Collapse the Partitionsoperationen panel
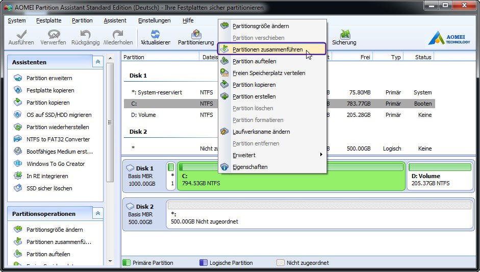The image size is (480, 272). (97, 213)
